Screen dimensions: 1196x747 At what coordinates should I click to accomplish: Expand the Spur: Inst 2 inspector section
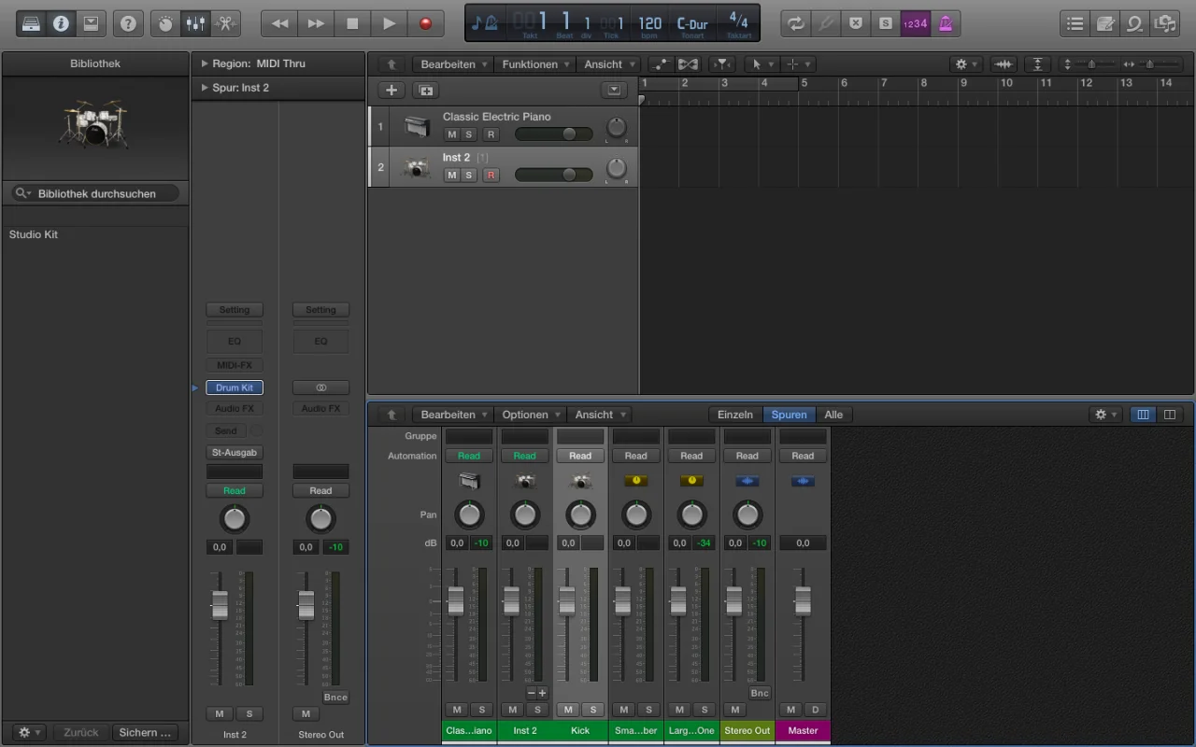pyautogui.click(x=204, y=88)
